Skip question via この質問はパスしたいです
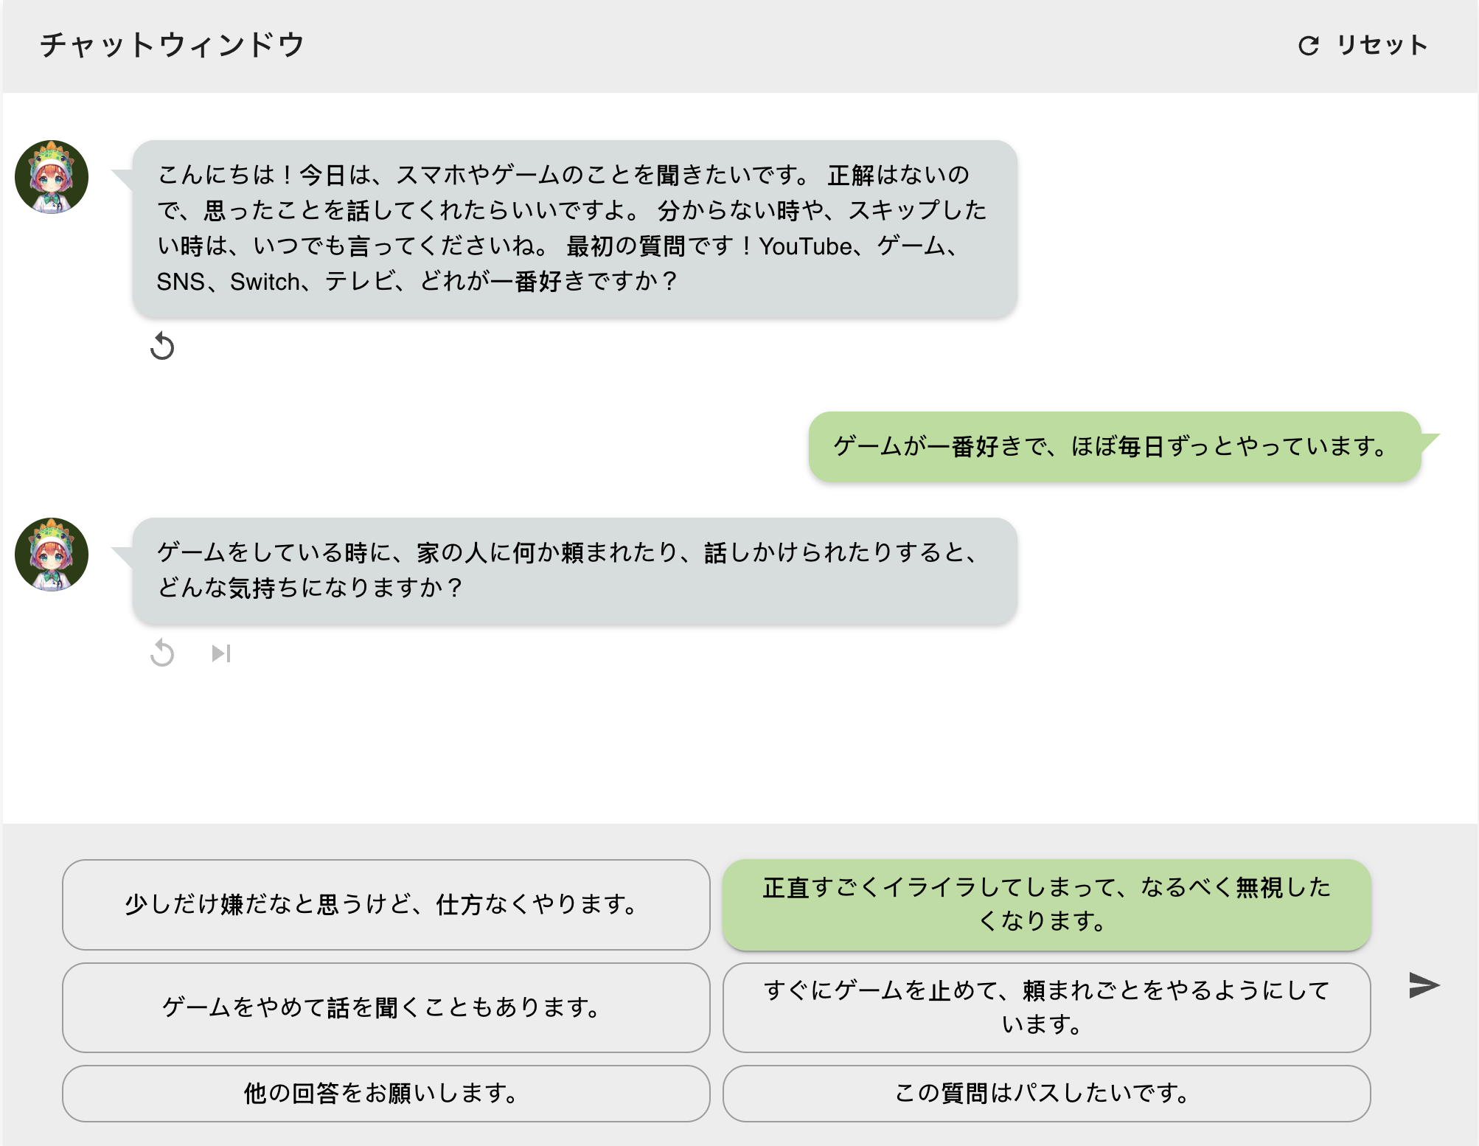The image size is (1479, 1146). point(1046,1093)
